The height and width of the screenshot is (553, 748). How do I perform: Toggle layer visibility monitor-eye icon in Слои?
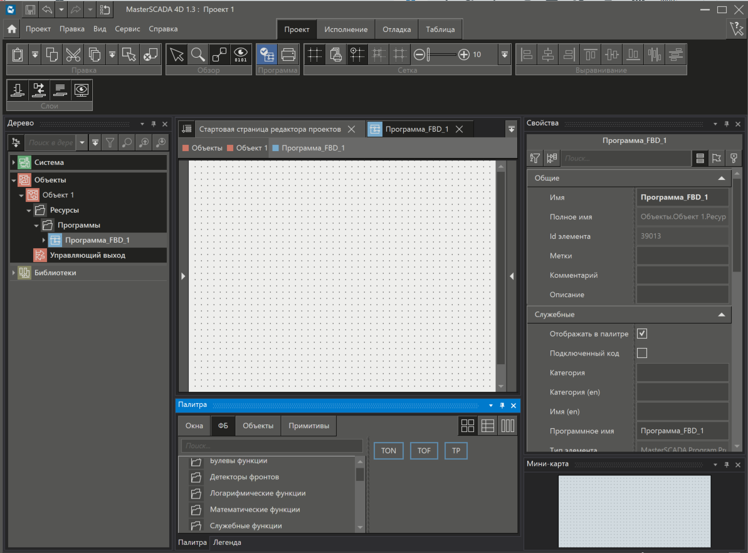[81, 90]
